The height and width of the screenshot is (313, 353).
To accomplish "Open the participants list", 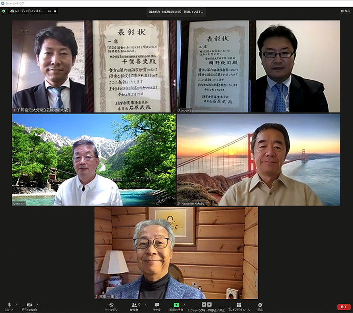I will tap(134, 305).
